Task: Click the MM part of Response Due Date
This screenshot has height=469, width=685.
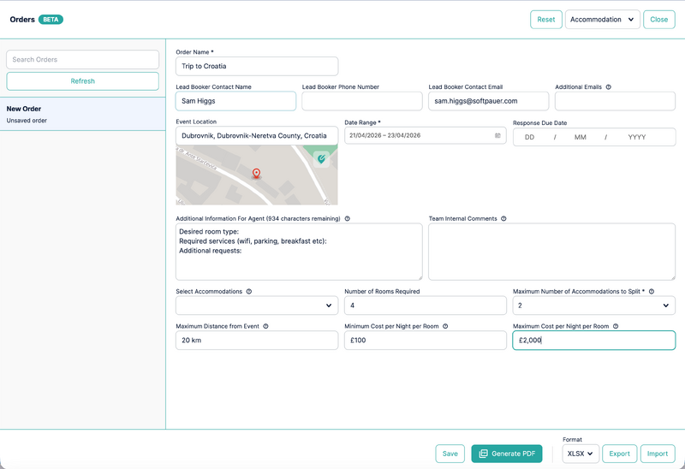Action: pos(581,137)
